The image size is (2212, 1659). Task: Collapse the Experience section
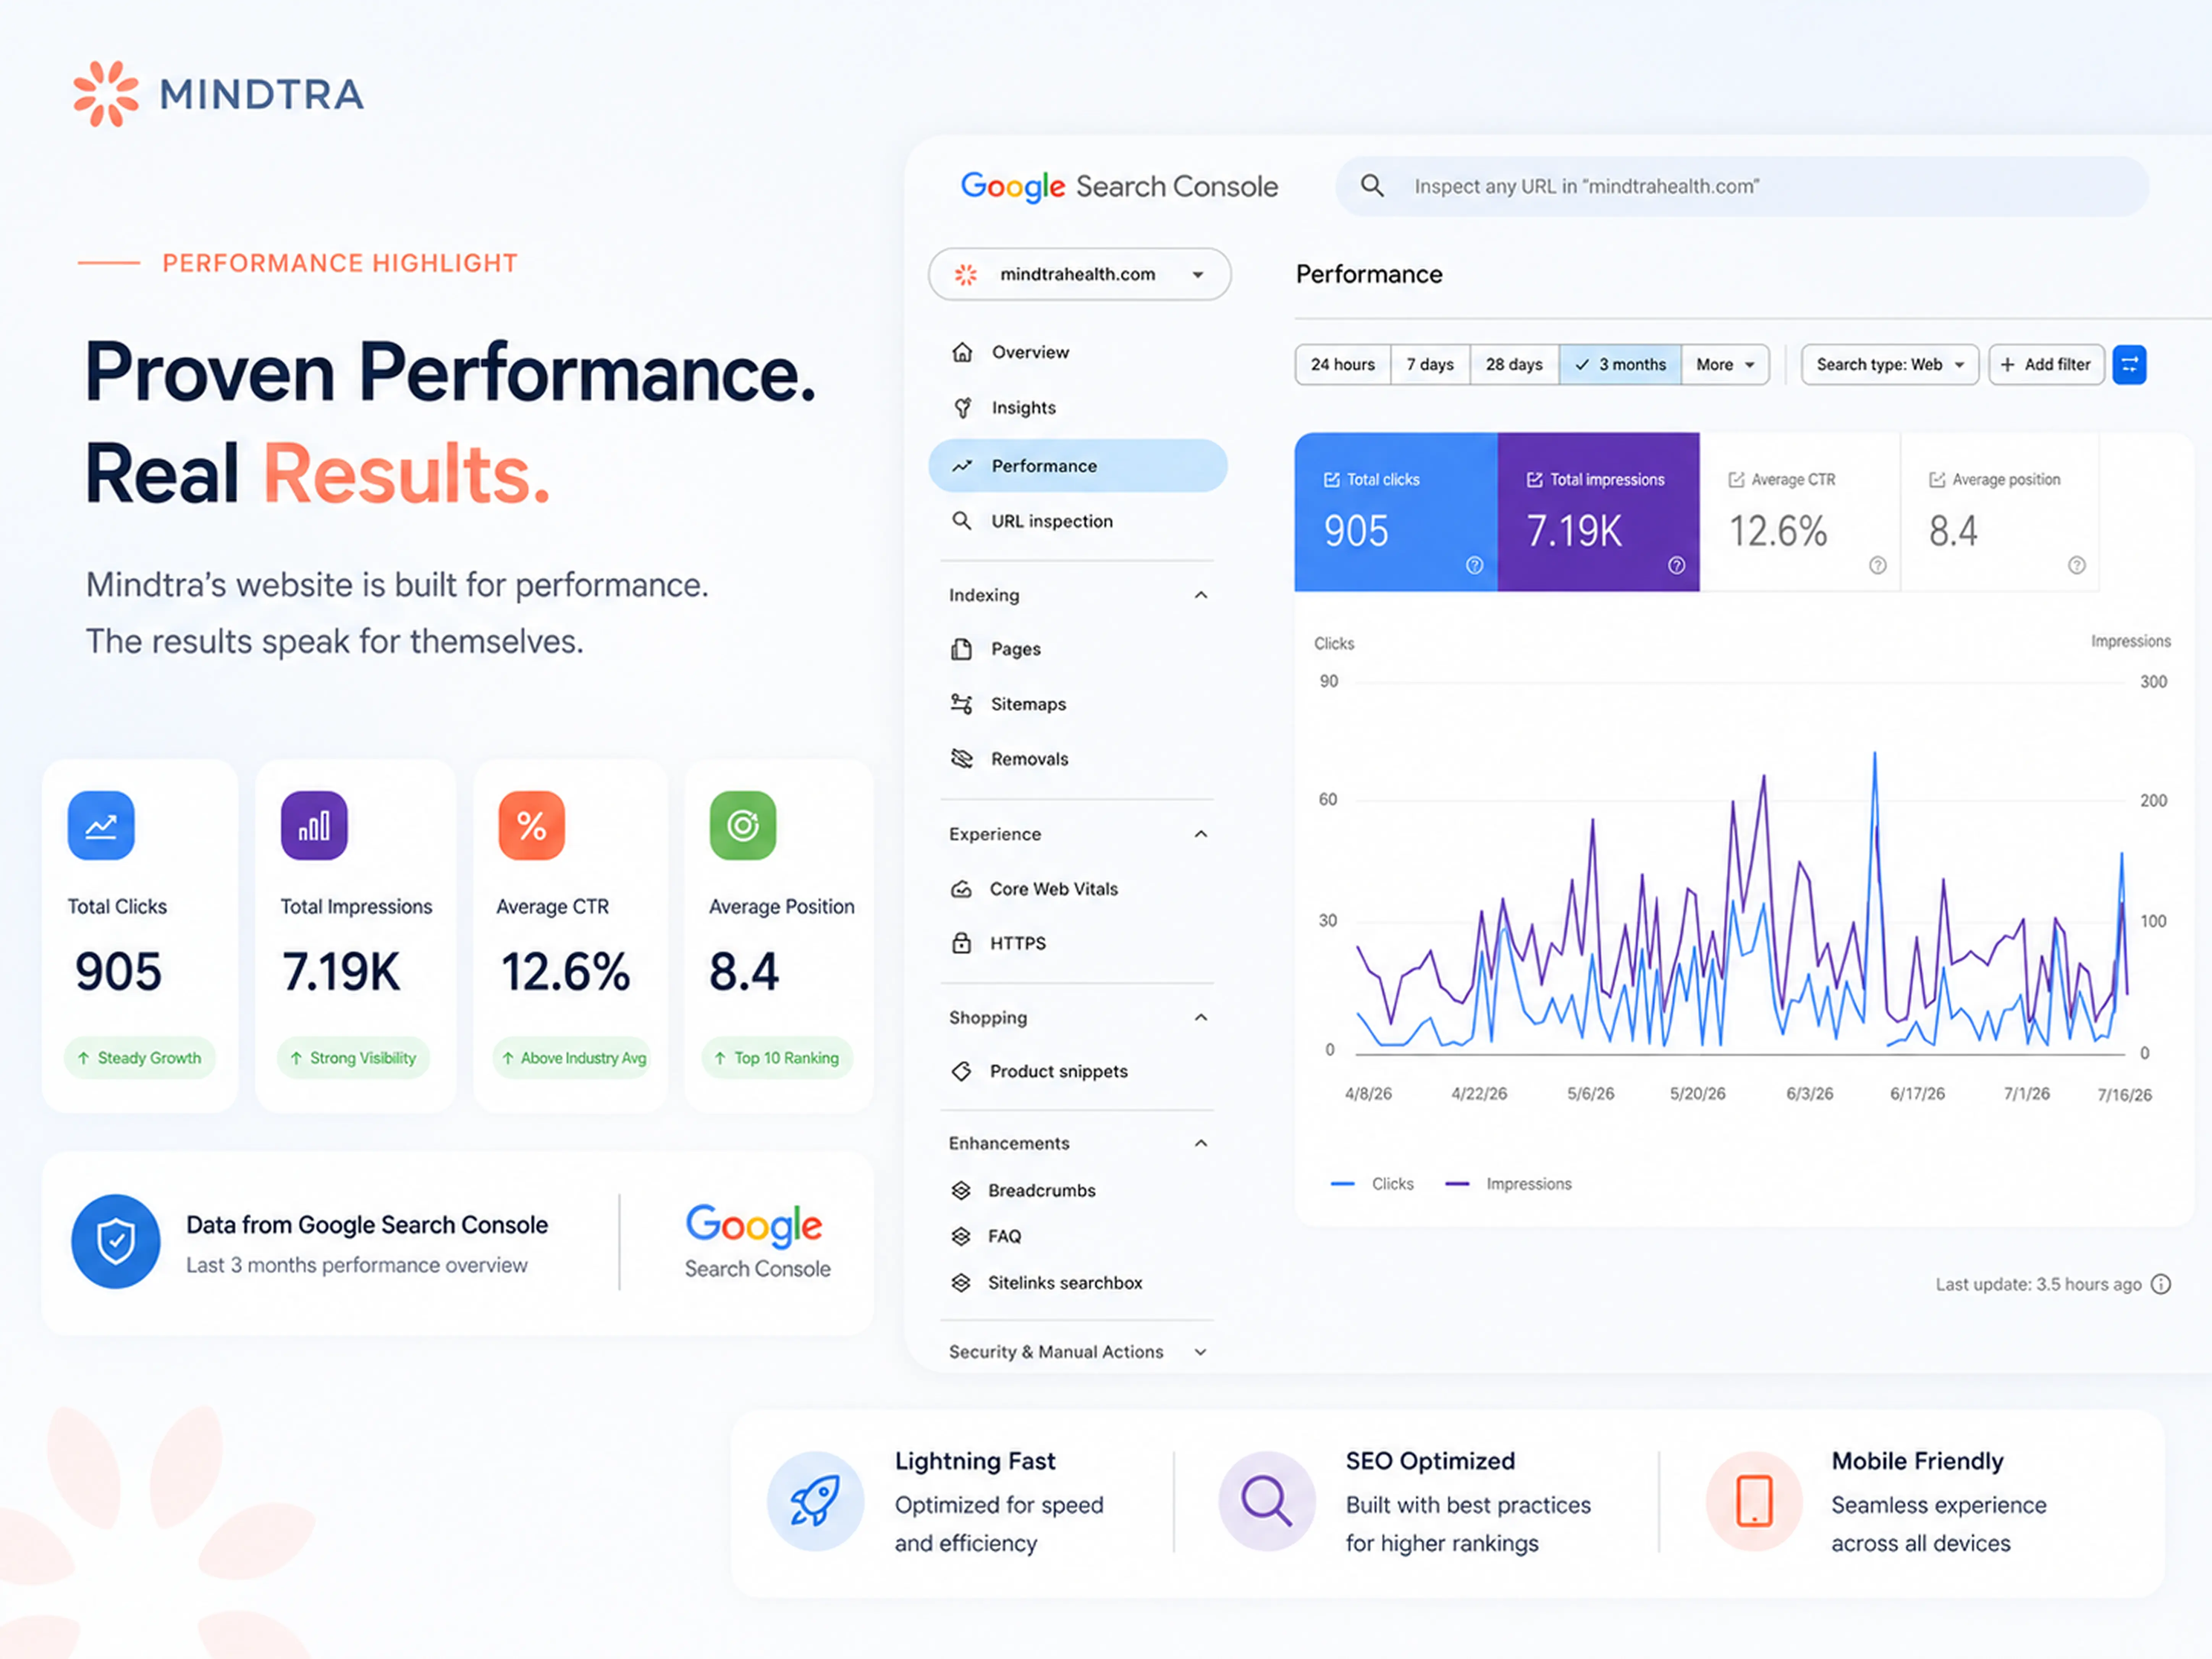pyautogui.click(x=1201, y=834)
